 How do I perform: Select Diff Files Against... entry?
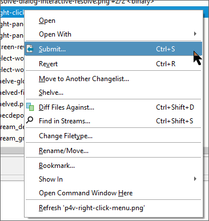[x=113, y=107]
